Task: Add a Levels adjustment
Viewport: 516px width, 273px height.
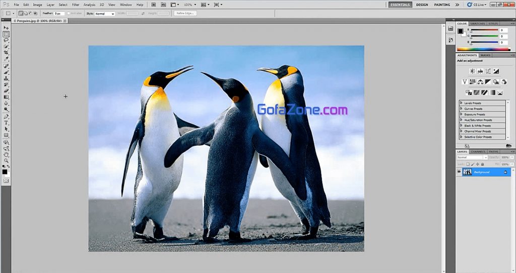Action: pyautogui.click(x=480, y=71)
